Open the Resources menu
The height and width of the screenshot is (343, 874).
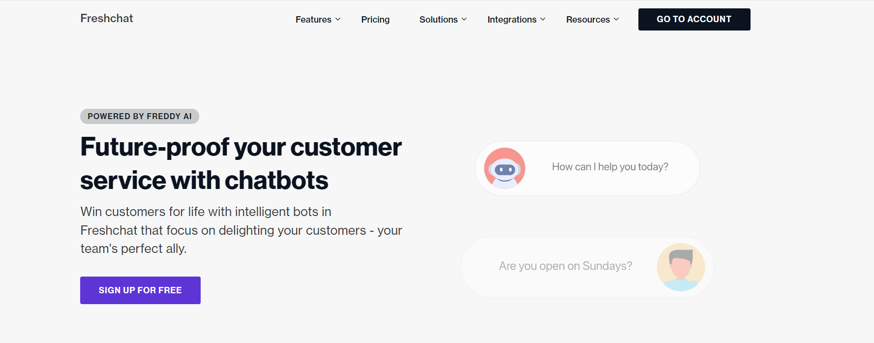tap(588, 20)
